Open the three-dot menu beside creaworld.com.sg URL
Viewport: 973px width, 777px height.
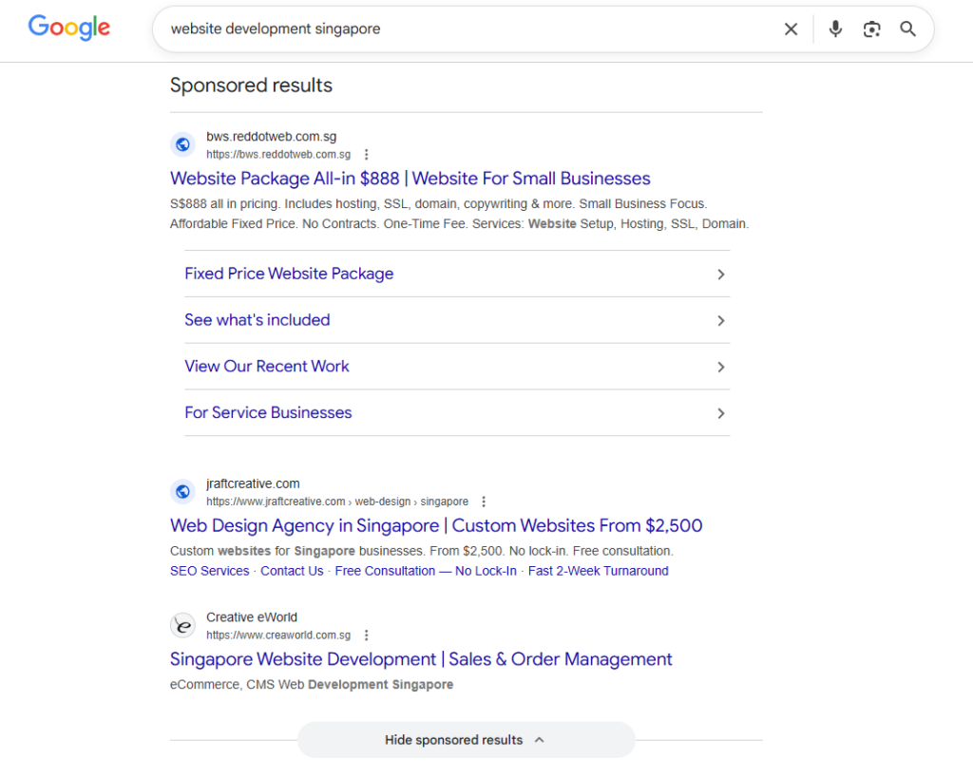(366, 635)
